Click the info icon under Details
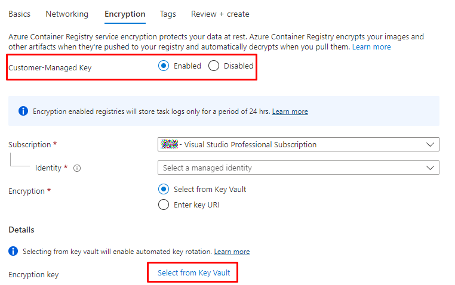Screen dimensions: 455x285 (13, 252)
